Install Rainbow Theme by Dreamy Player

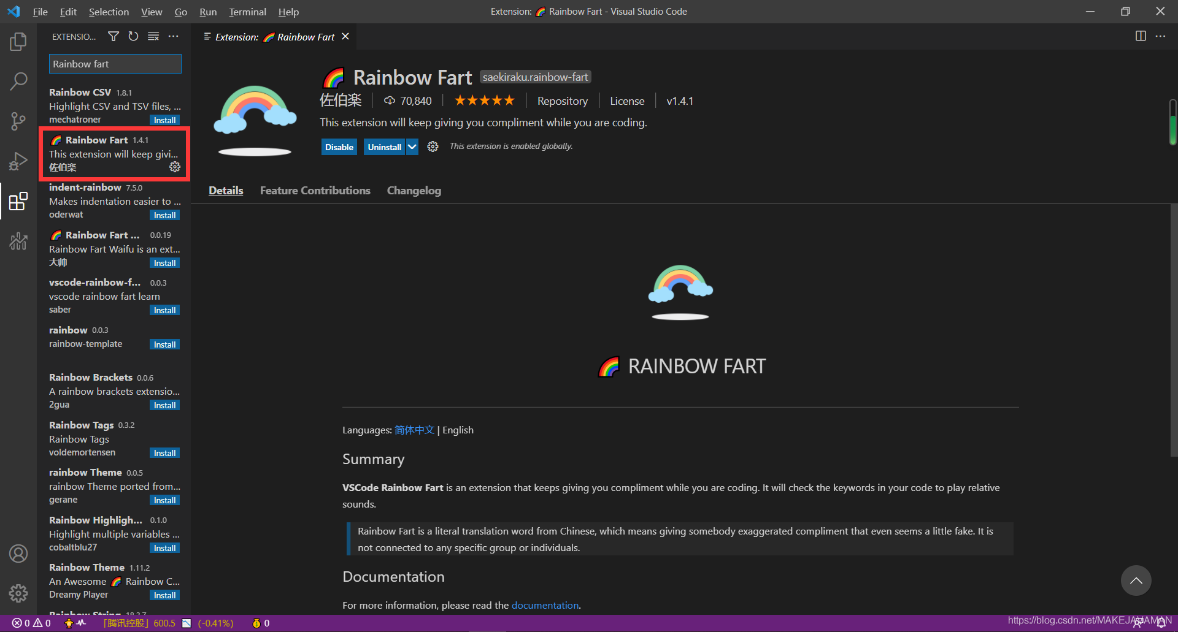pos(164,595)
